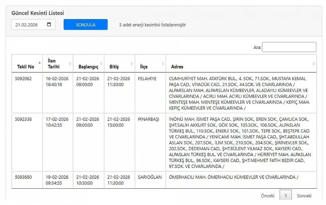Go to next page with Sonraki
This screenshot has height=205, width=326.
(304, 196)
